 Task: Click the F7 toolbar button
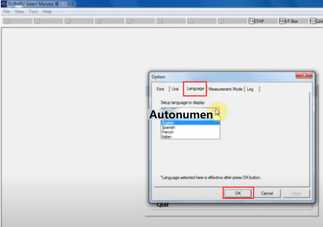(202, 21)
